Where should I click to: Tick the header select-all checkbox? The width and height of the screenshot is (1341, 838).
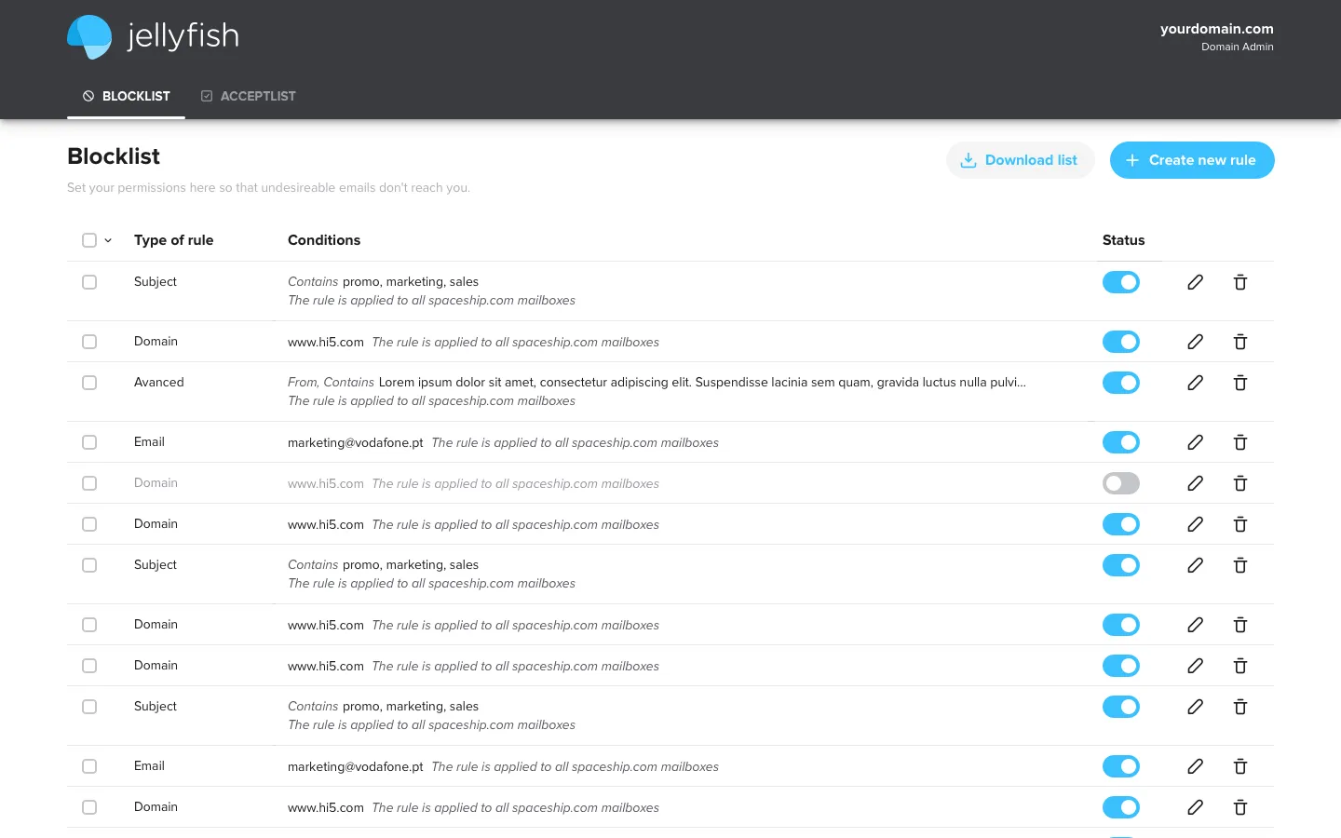89,240
